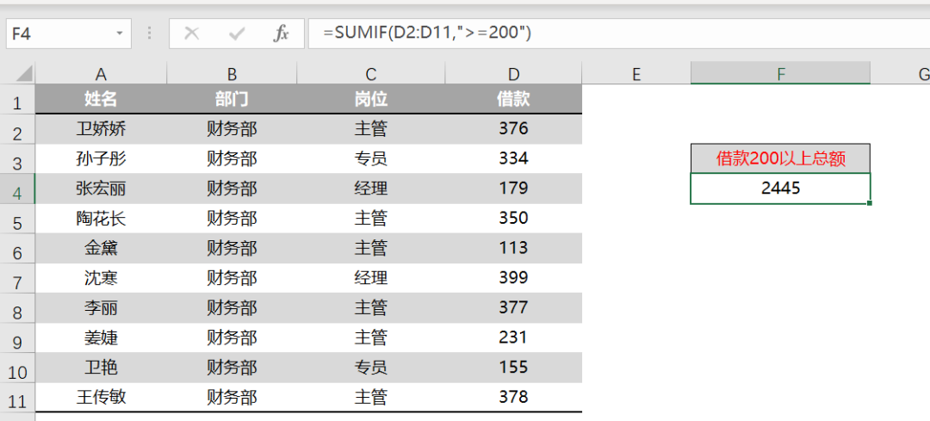Image resolution: width=930 pixels, height=421 pixels.
Task: Select column D header
Action: point(513,74)
